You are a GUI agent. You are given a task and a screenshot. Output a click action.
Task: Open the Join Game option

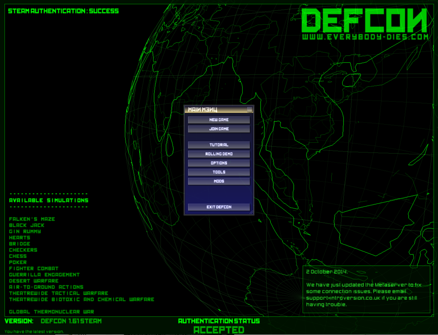click(219, 129)
